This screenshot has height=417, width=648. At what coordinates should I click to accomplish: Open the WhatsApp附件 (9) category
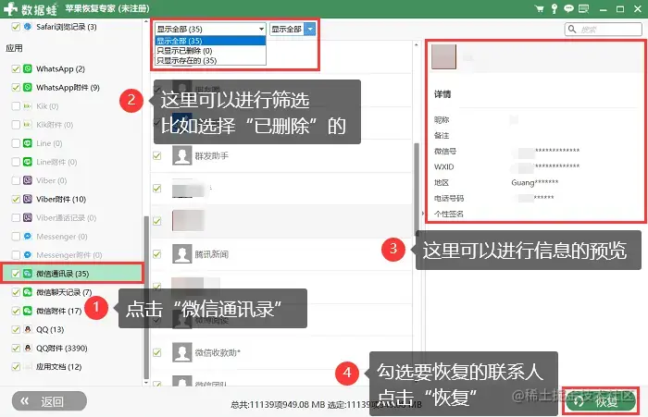point(68,87)
